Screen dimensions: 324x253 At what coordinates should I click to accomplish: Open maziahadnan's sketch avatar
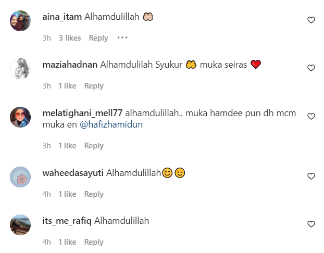tap(20, 69)
